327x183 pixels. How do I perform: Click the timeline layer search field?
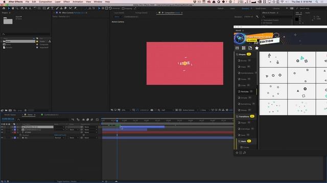coord(42,120)
